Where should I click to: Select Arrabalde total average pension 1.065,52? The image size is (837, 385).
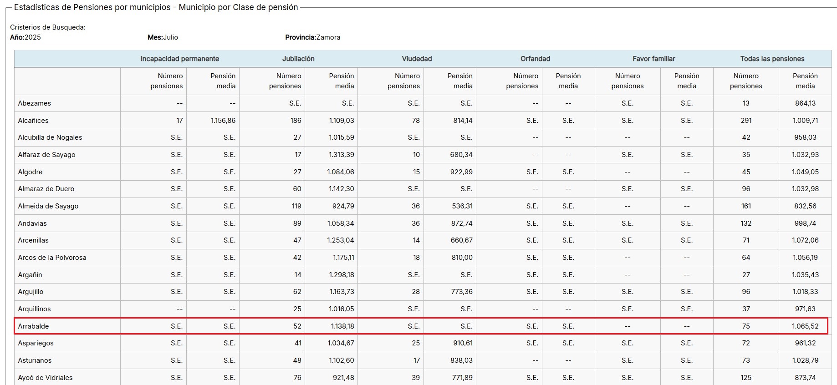pyautogui.click(x=805, y=326)
